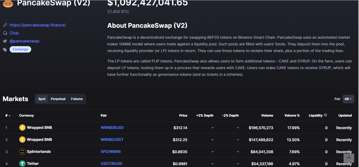Click the chat bubble icon

pos(5,33)
